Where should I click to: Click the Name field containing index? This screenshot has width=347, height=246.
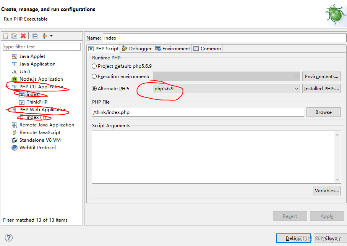tap(225, 38)
